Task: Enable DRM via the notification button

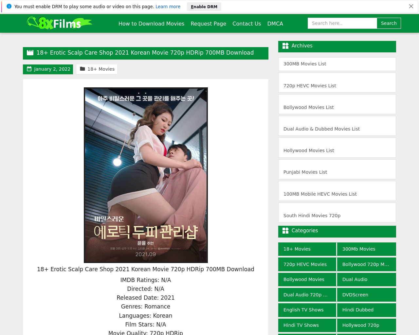Action: pyautogui.click(x=204, y=7)
